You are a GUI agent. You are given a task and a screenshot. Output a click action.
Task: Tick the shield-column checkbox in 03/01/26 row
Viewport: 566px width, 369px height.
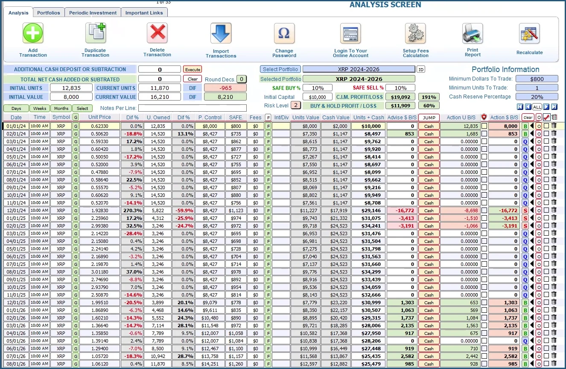[484, 326]
